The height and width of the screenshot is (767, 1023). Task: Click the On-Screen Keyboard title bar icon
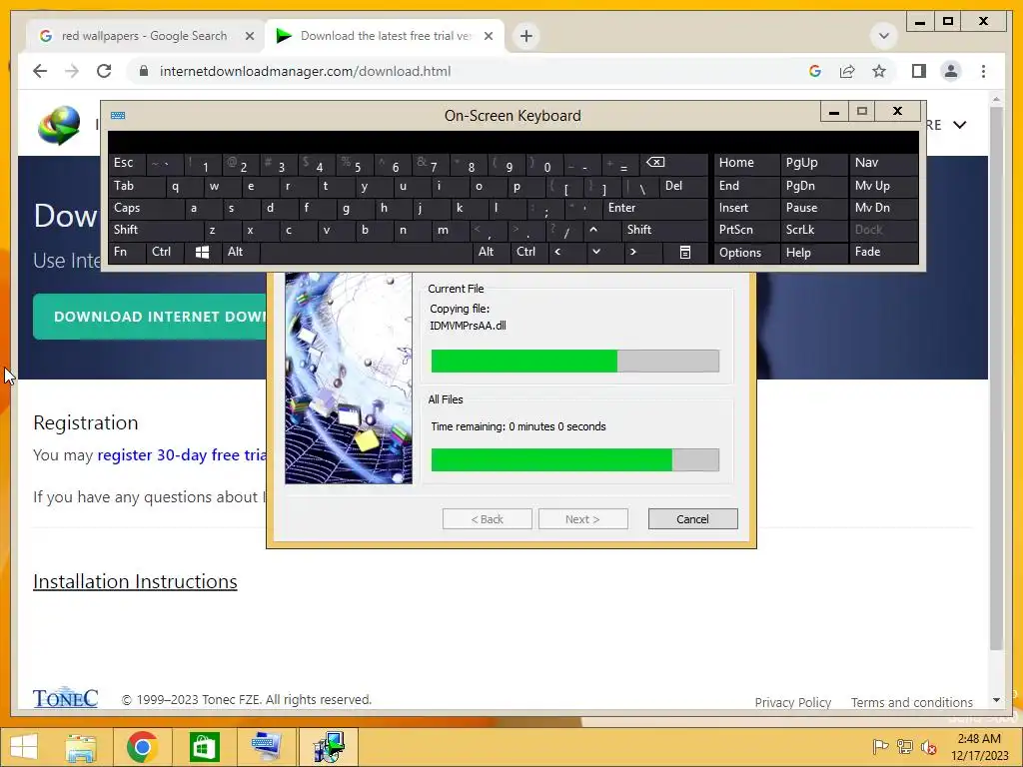coord(118,116)
